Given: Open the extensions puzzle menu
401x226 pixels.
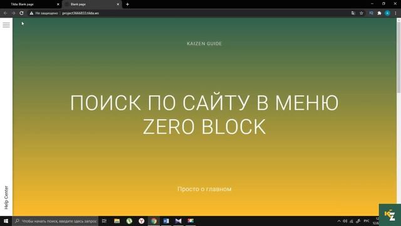Looking at the screenshot, I should point(379,13).
